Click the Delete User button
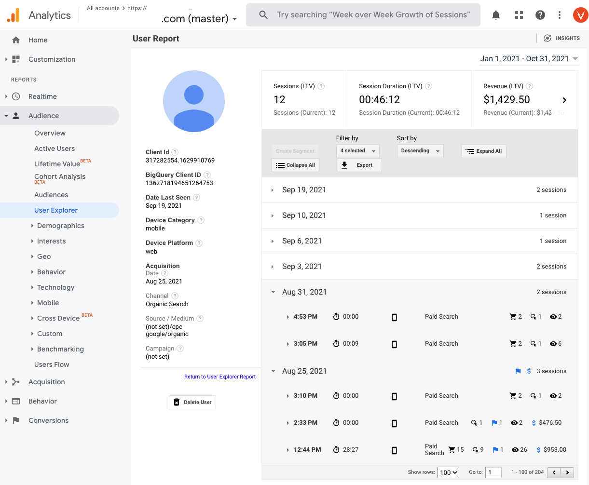Screen dimensions: 589x485 pos(192,402)
